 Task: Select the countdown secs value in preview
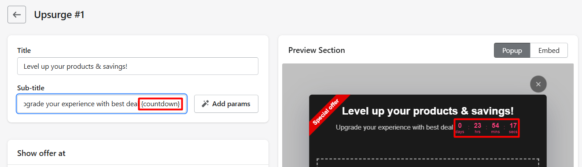pos(513,128)
